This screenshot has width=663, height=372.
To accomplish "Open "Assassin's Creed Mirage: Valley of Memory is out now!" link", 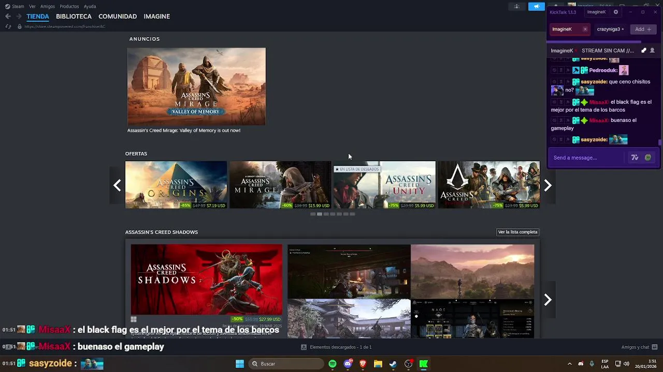I will click(x=184, y=130).
